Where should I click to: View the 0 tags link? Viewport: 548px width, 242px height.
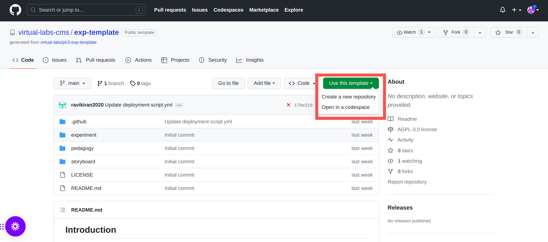coord(141,83)
